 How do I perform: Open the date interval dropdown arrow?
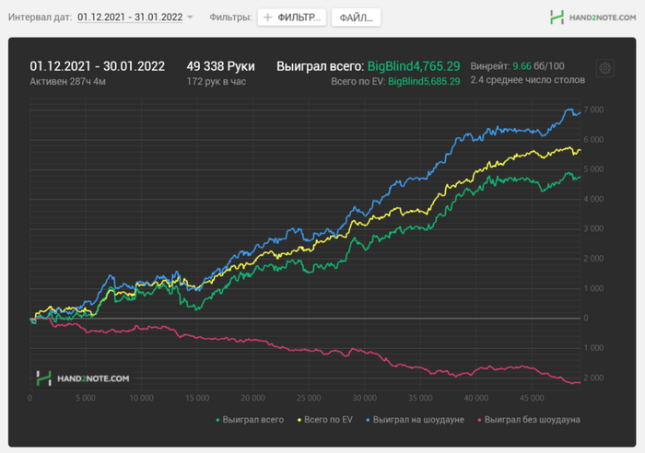(190, 17)
